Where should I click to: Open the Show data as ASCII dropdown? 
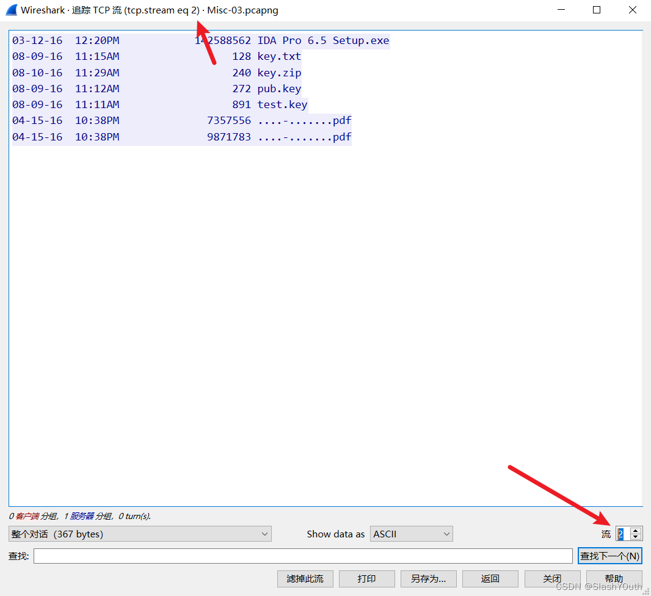pyautogui.click(x=412, y=534)
